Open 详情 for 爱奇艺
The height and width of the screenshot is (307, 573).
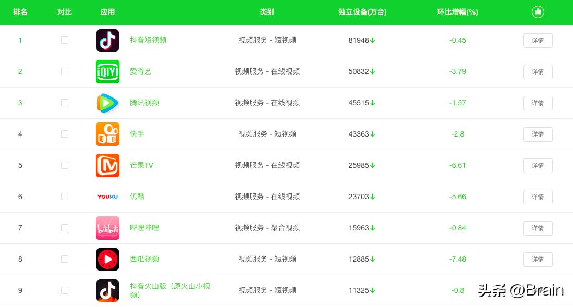[x=538, y=72]
